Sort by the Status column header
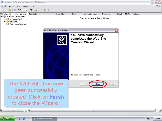This screenshot has height=121, width=162. point(148,14)
